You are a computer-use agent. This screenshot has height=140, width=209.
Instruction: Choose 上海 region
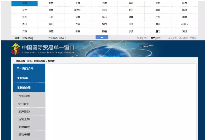pos(78,3)
